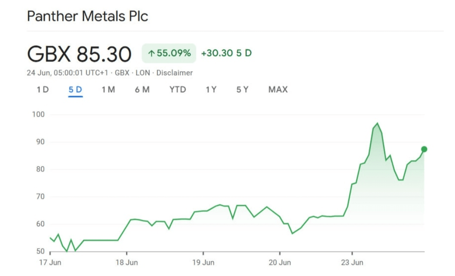Open the Disclaimer link
Image resolution: width=455 pixels, height=276 pixels.
pyautogui.click(x=174, y=73)
